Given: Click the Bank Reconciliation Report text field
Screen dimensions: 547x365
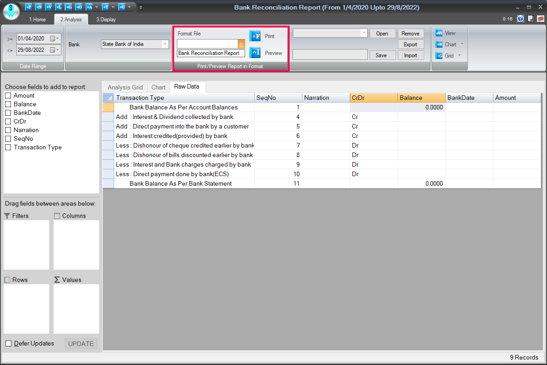Looking at the screenshot, I should click(x=211, y=53).
